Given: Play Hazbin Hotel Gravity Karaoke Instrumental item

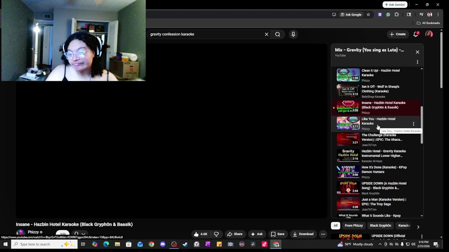Looking at the screenshot, I should (x=375, y=156).
